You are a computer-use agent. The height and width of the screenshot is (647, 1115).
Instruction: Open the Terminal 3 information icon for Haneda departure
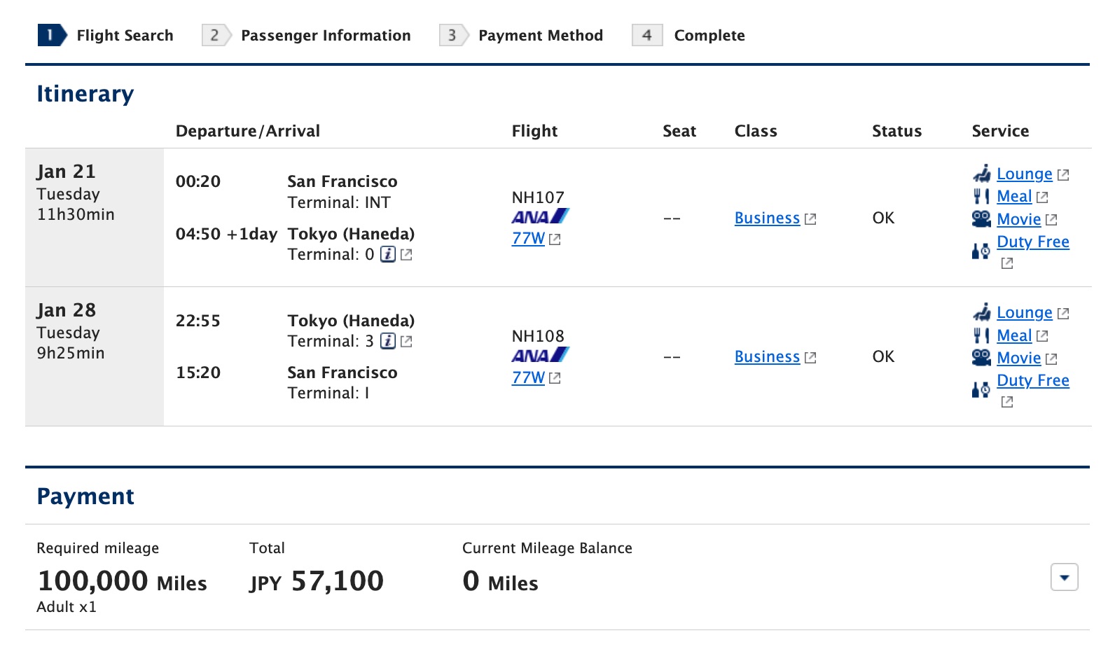click(x=389, y=342)
